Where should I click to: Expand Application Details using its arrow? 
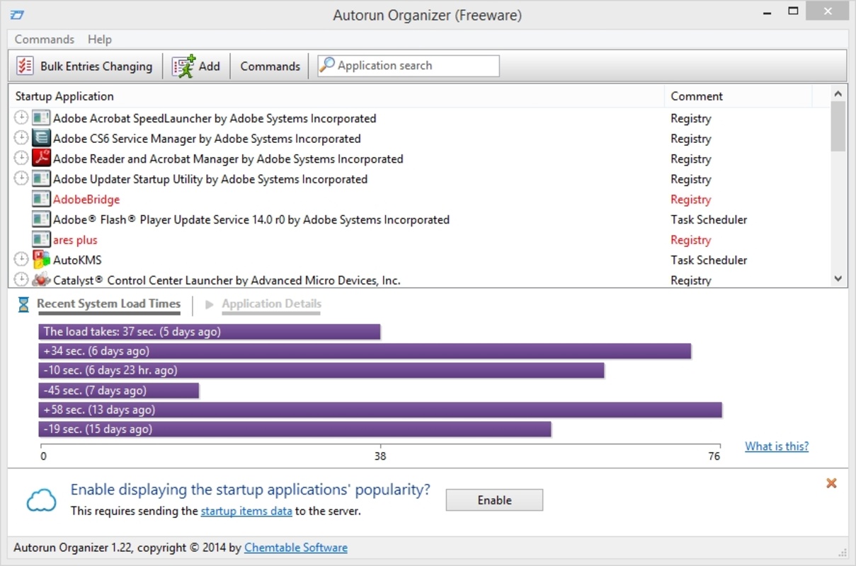(209, 304)
